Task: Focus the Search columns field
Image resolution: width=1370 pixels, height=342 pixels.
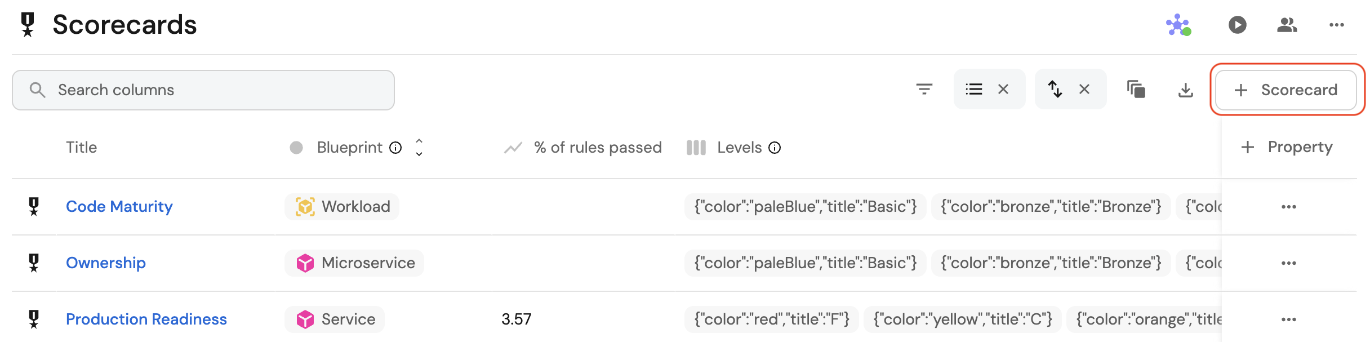Action: [x=203, y=90]
